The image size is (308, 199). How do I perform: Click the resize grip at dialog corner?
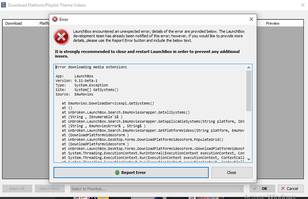click(x=255, y=181)
